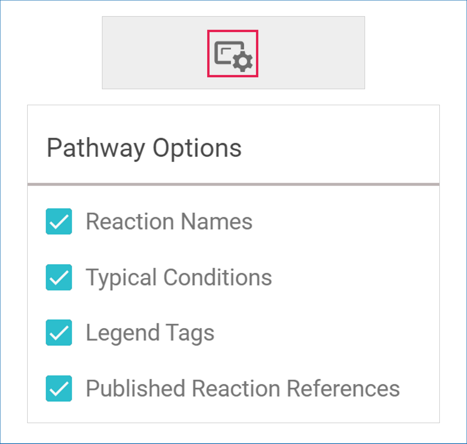Open the pathway display settings icon
Screen dimensions: 467x444
click(233, 54)
